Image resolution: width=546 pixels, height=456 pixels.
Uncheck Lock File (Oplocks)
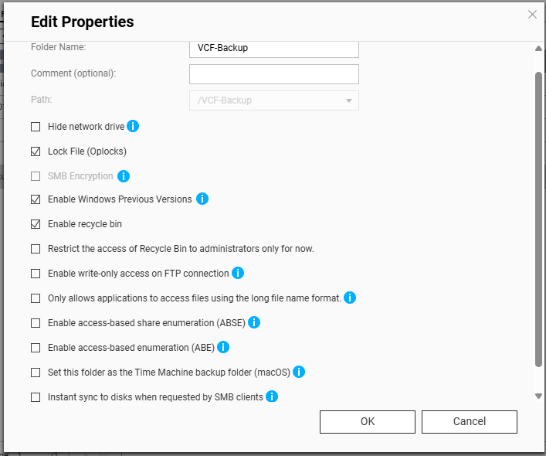click(x=36, y=151)
